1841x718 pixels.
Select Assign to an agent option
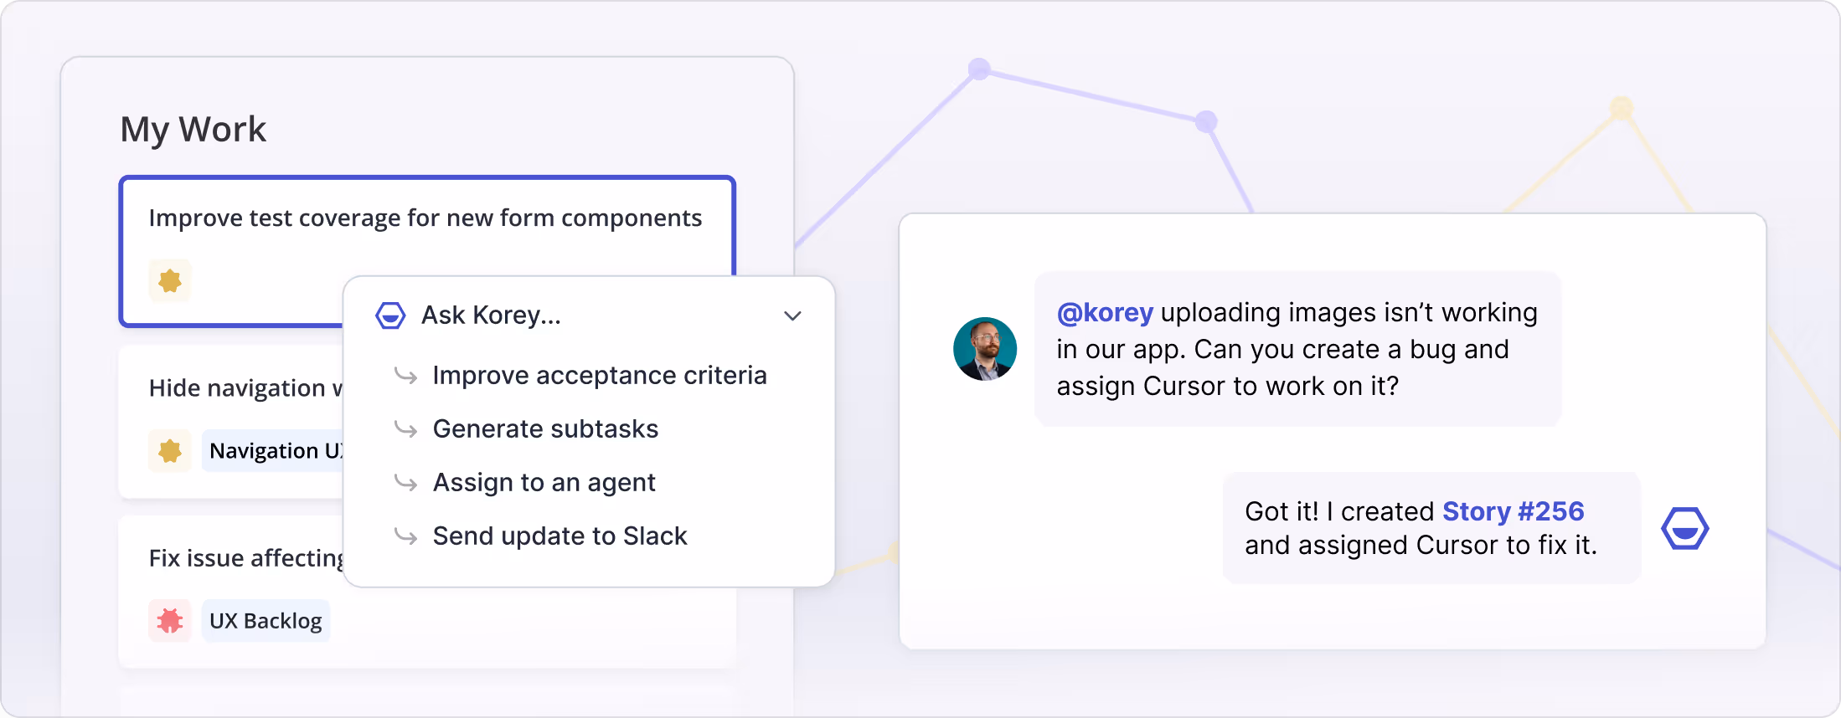click(x=544, y=483)
